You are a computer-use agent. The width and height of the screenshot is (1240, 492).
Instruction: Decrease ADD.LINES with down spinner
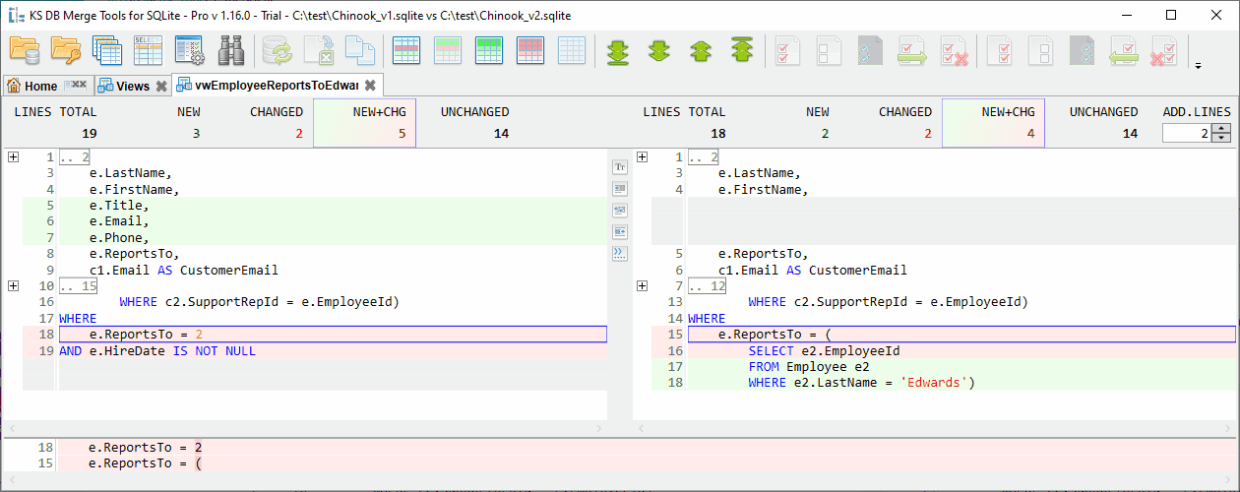tap(1221, 138)
